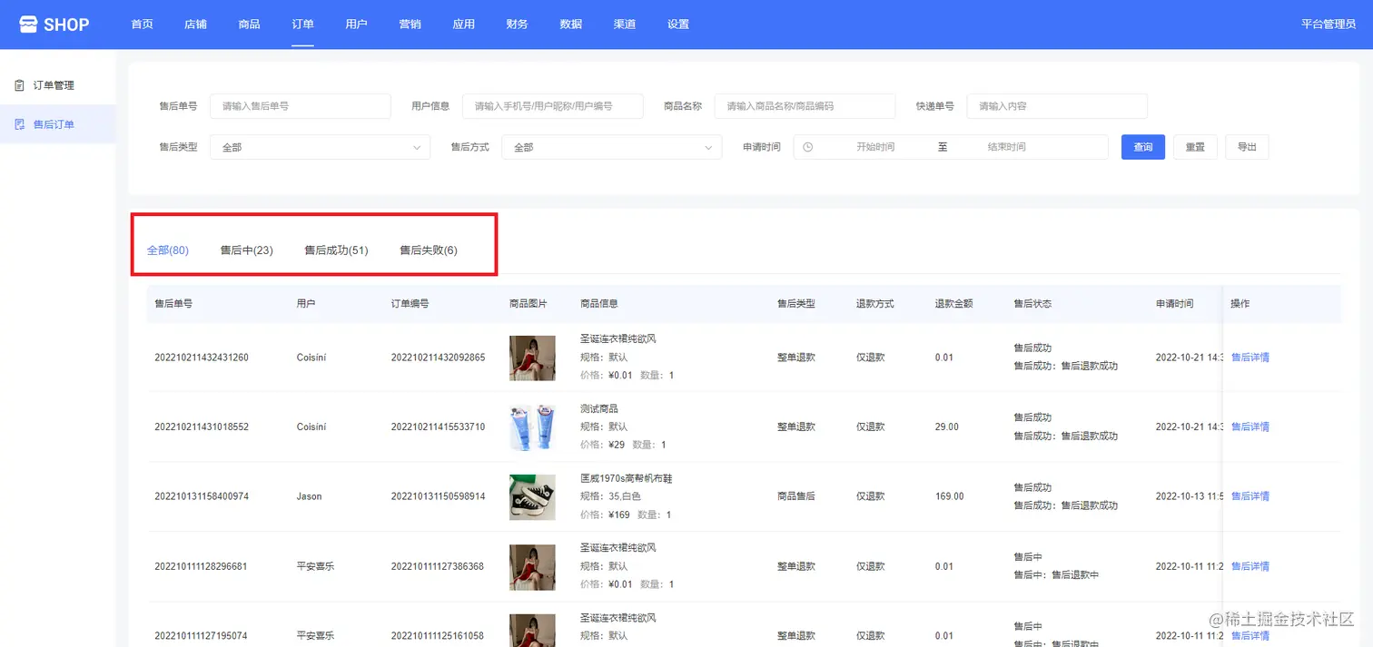
Task: Switch to the 售后成功(51) tab
Action: coord(336,250)
